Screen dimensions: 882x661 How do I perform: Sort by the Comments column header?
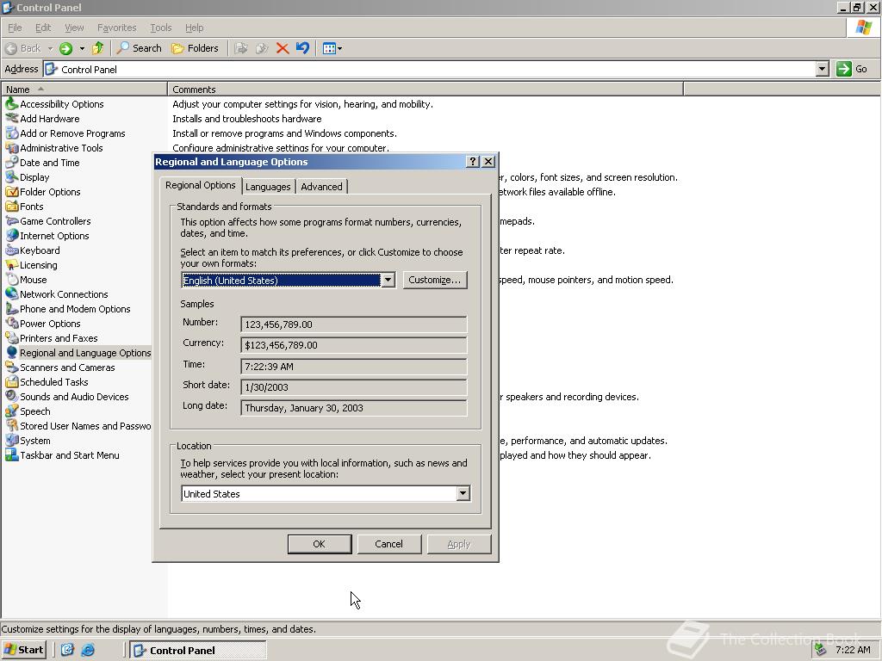425,90
